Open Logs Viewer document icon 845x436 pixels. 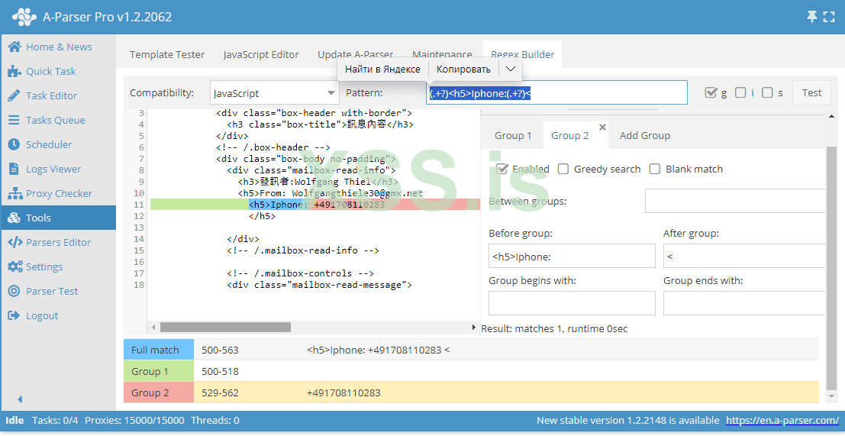point(15,169)
